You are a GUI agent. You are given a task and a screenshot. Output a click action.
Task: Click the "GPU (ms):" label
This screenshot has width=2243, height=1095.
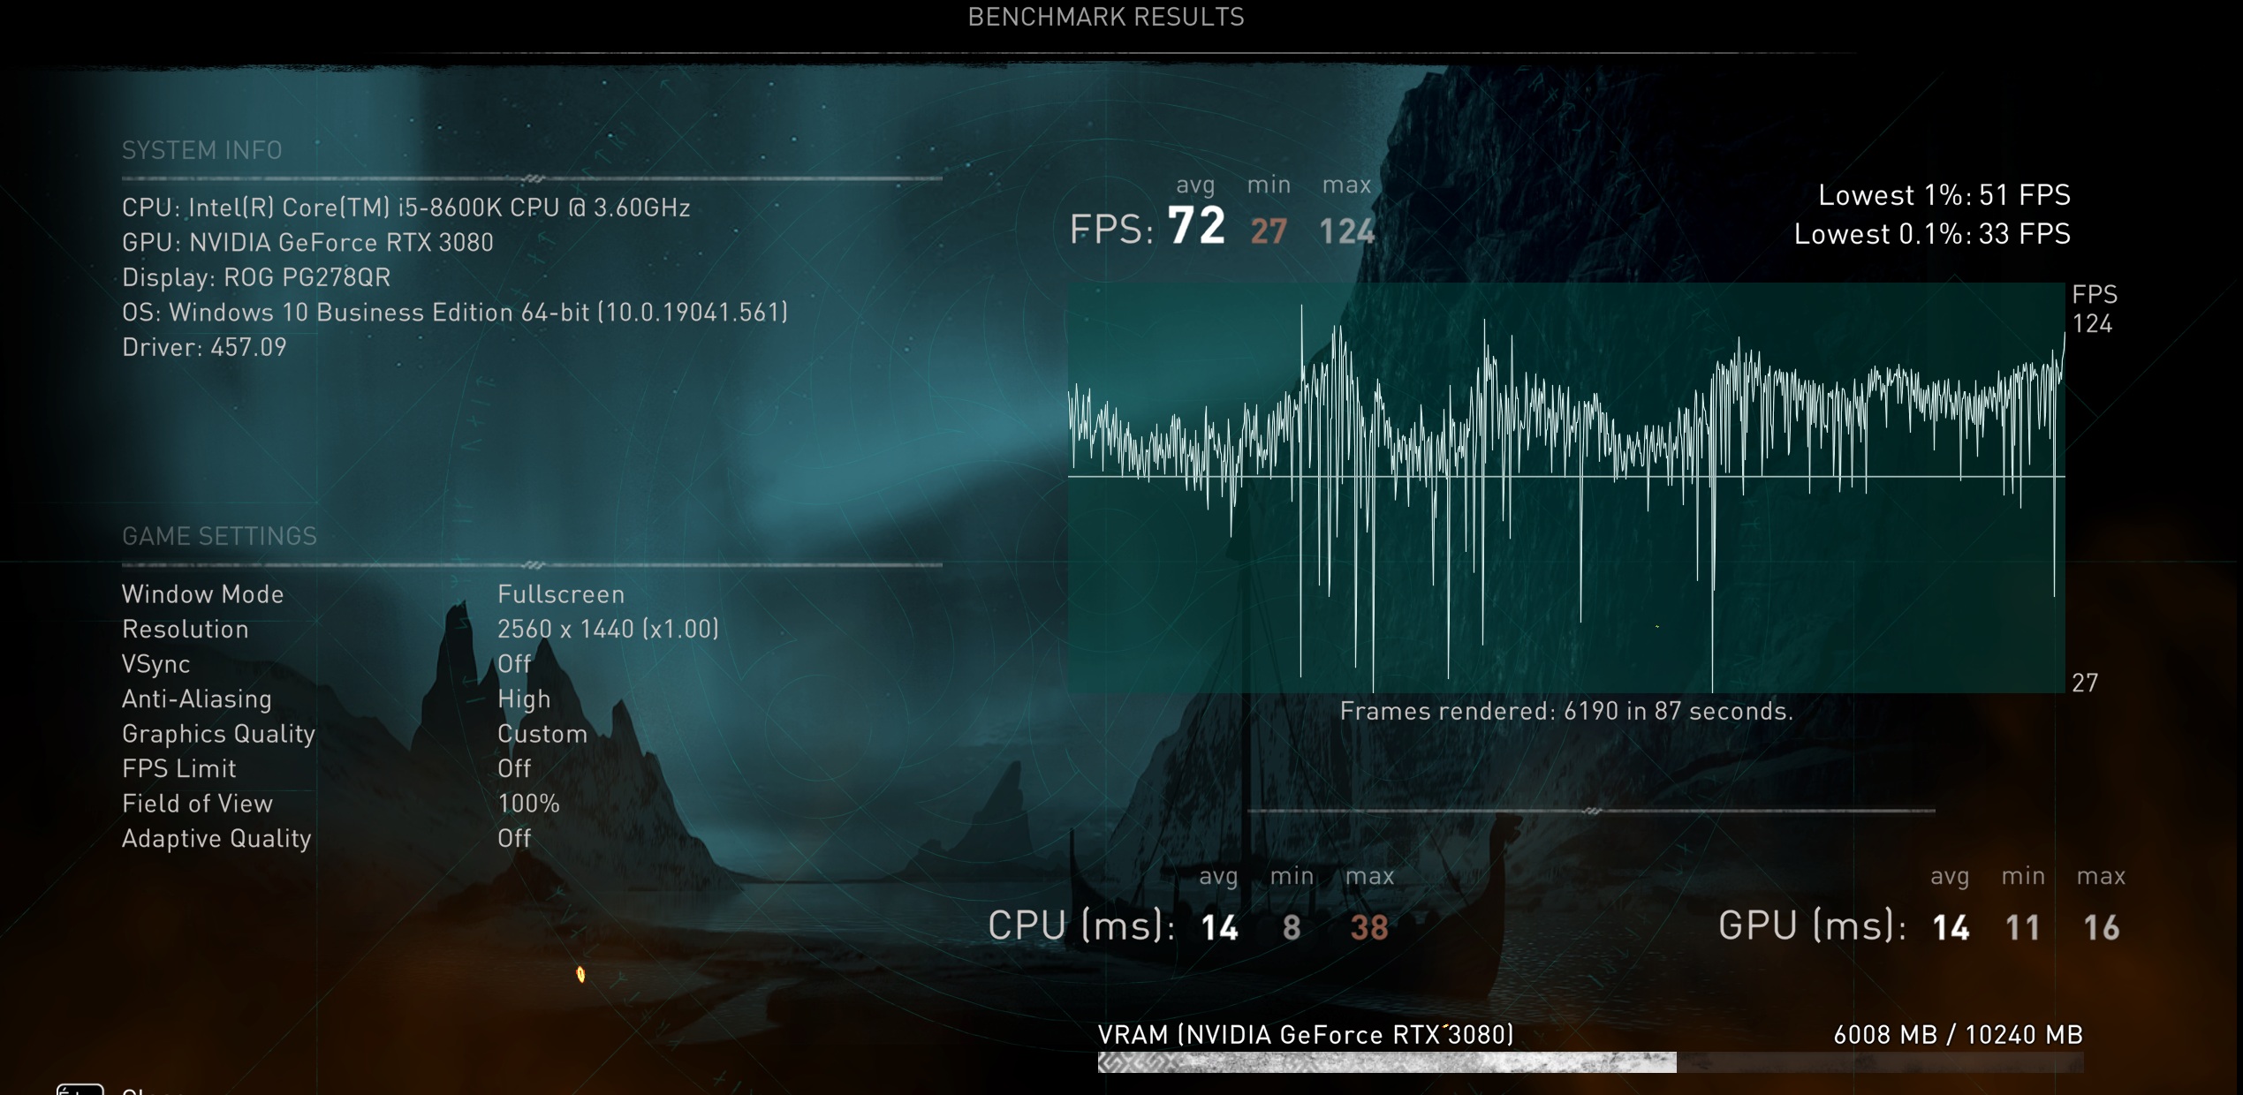[1812, 925]
